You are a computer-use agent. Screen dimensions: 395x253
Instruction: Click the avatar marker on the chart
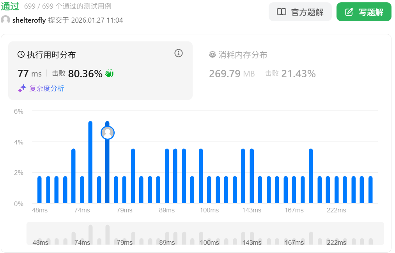pyautogui.click(x=108, y=133)
